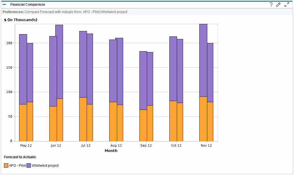Select the Whirlwind project legend label
Image resolution: width=294 pixels, height=175 pixels.
(45, 166)
